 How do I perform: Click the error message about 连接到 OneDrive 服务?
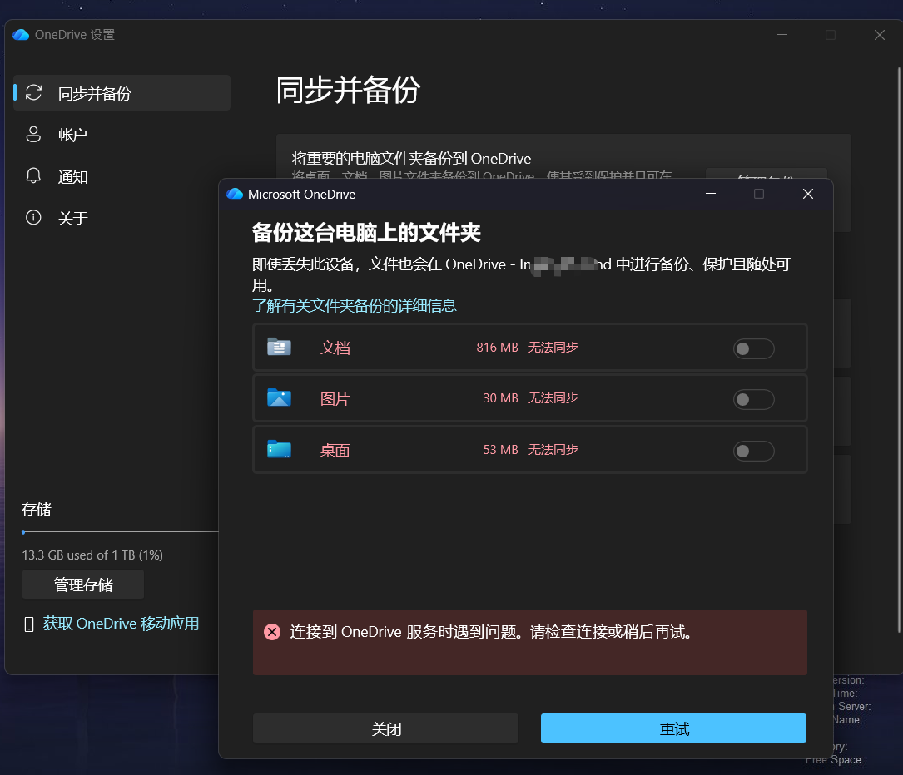491,632
